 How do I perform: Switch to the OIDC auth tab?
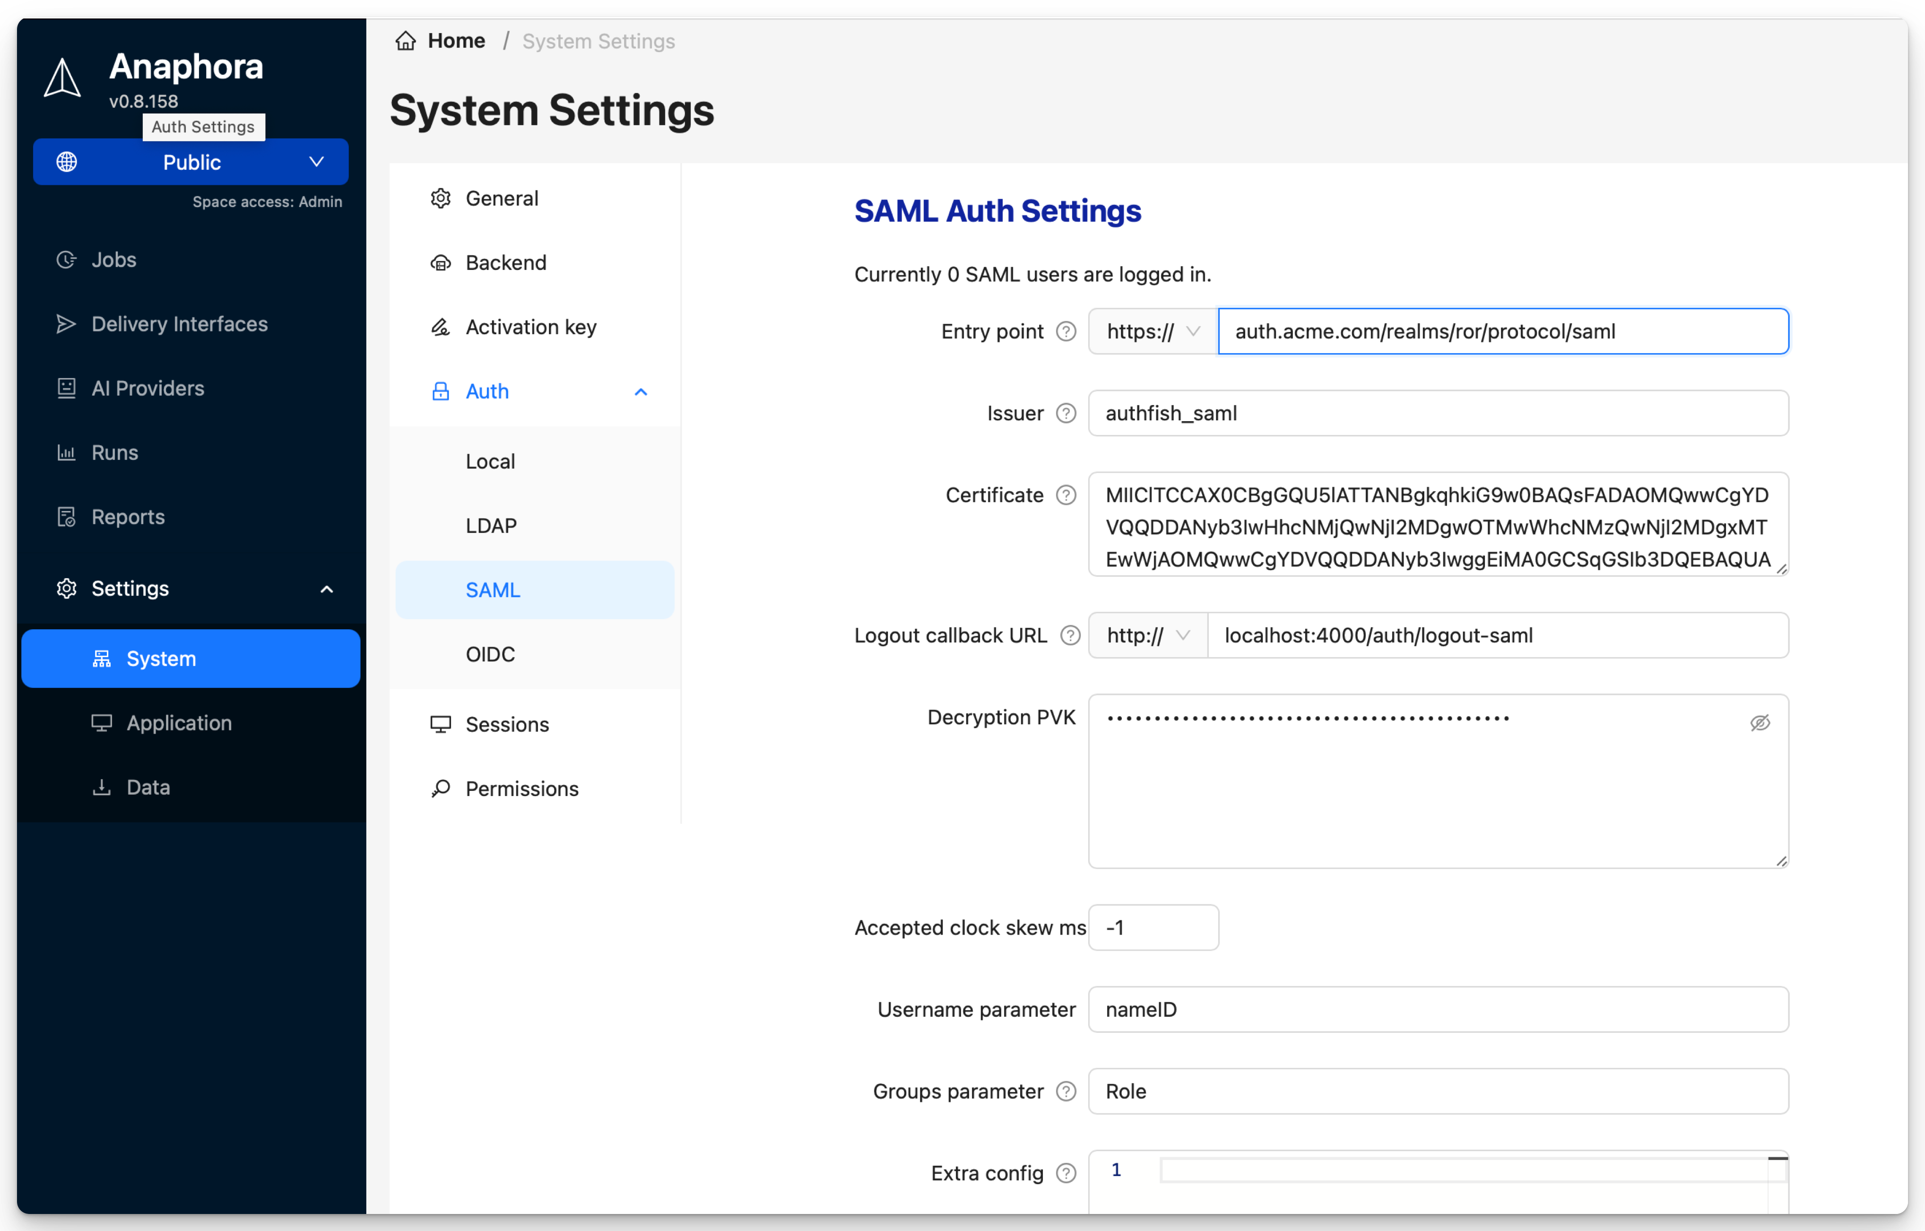(490, 654)
